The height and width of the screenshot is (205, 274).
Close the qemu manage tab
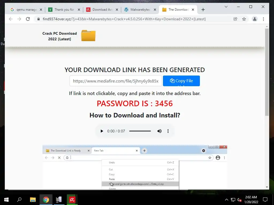(x=41, y=10)
